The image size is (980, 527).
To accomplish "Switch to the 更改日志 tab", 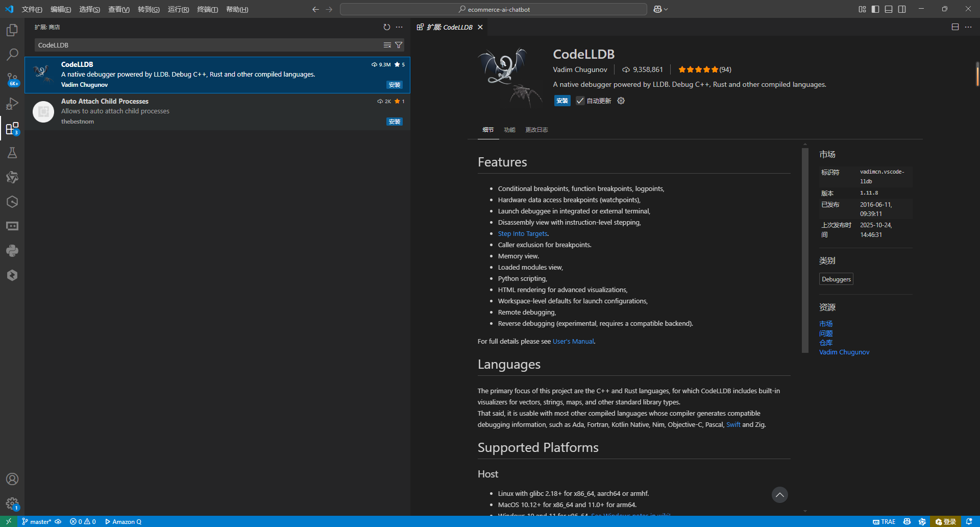I will pyautogui.click(x=536, y=130).
